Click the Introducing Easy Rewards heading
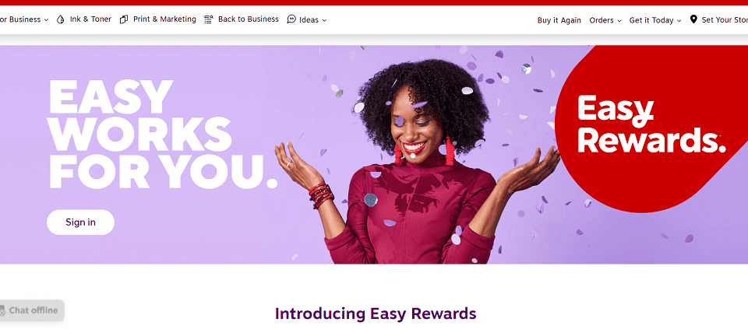 tap(376, 313)
